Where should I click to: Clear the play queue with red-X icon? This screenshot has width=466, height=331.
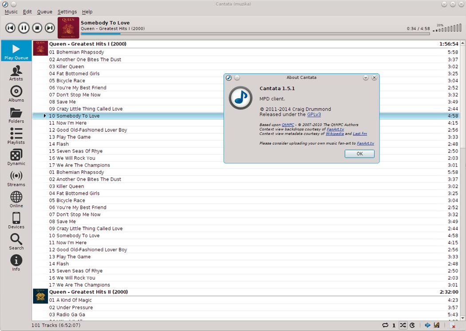[x=452, y=325]
